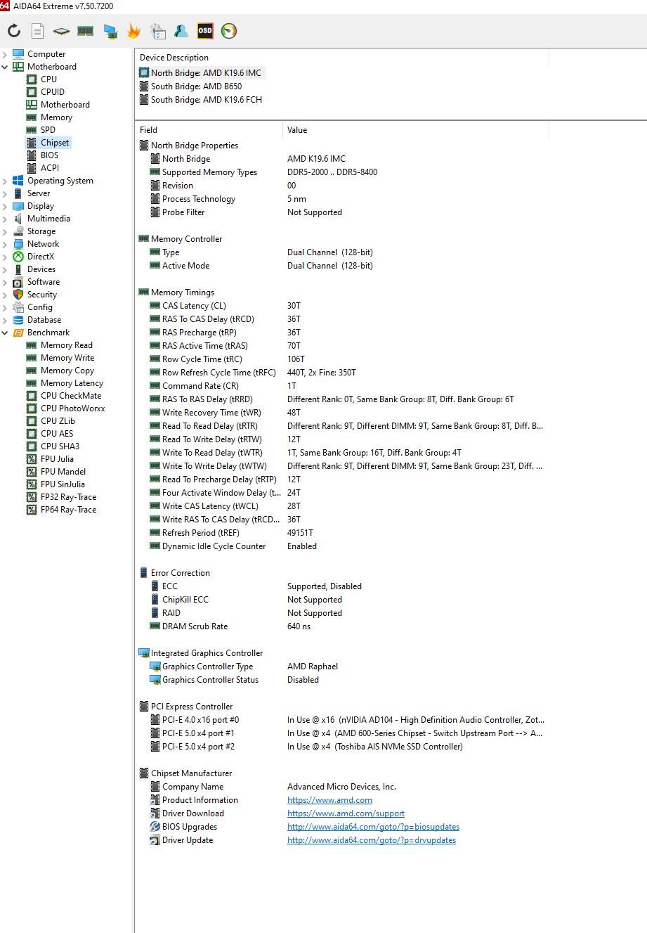Expand the Display tree node
The width and height of the screenshot is (647, 933).
click(5, 206)
